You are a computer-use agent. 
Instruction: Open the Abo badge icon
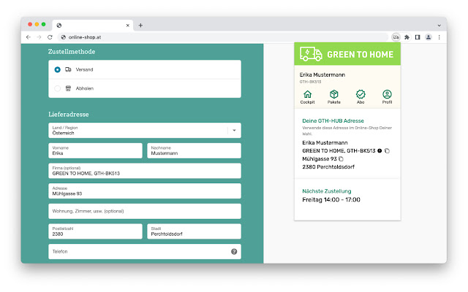361,94
